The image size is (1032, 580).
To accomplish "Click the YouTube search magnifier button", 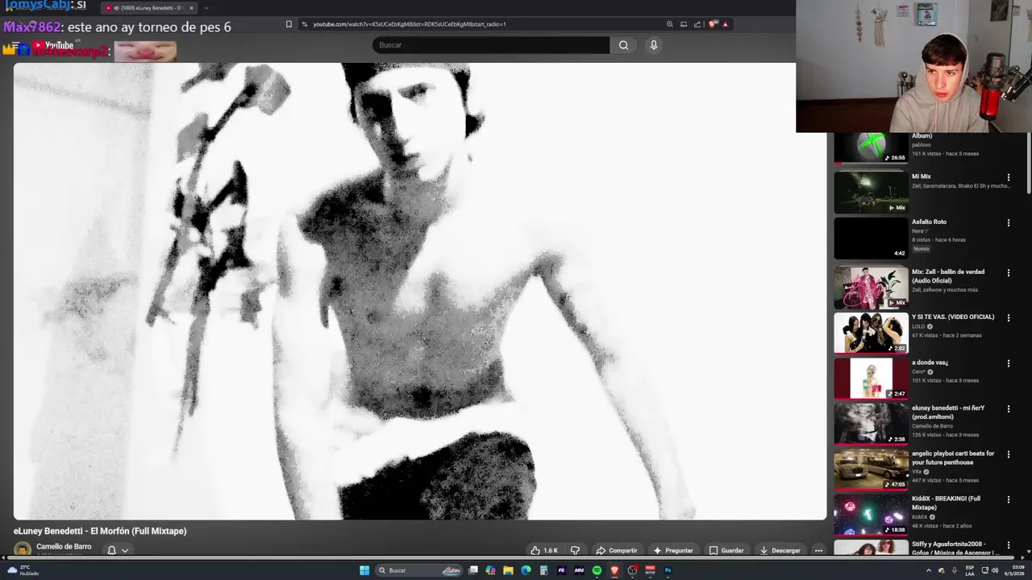I will 623,45.
